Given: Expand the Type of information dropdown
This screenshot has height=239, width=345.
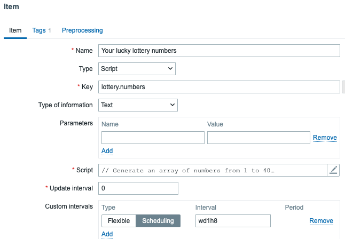Looking at the screenshot, I should [x=138, y=105].
